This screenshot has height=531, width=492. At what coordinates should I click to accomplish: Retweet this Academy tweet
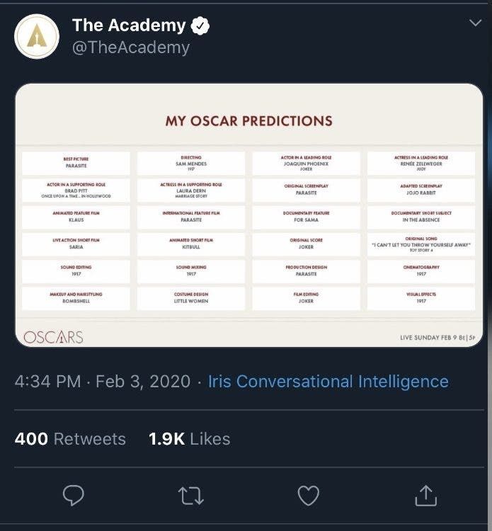click(191, 495)
